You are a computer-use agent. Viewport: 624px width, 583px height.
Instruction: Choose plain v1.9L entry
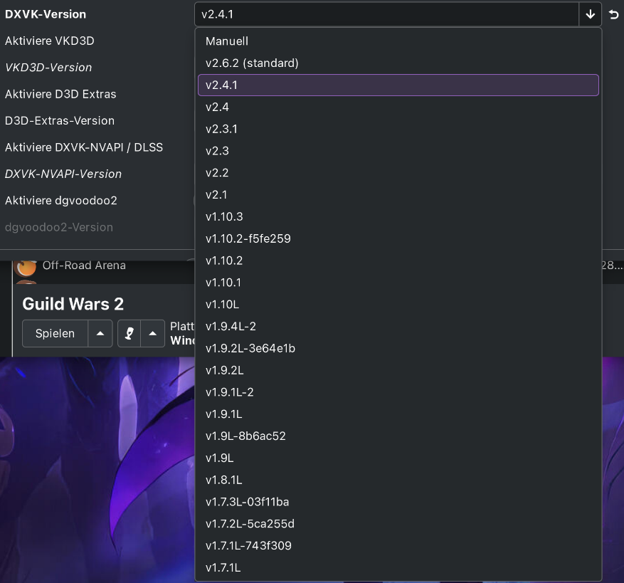coord(398,458)
